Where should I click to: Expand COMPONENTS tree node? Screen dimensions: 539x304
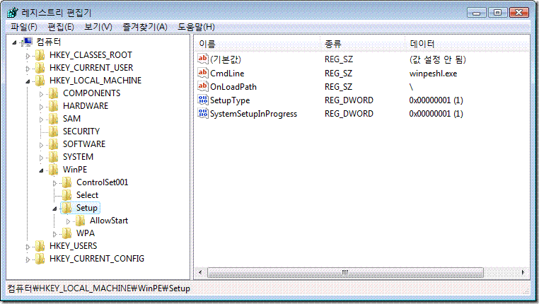pyautogui.click(x=41, y=94)
